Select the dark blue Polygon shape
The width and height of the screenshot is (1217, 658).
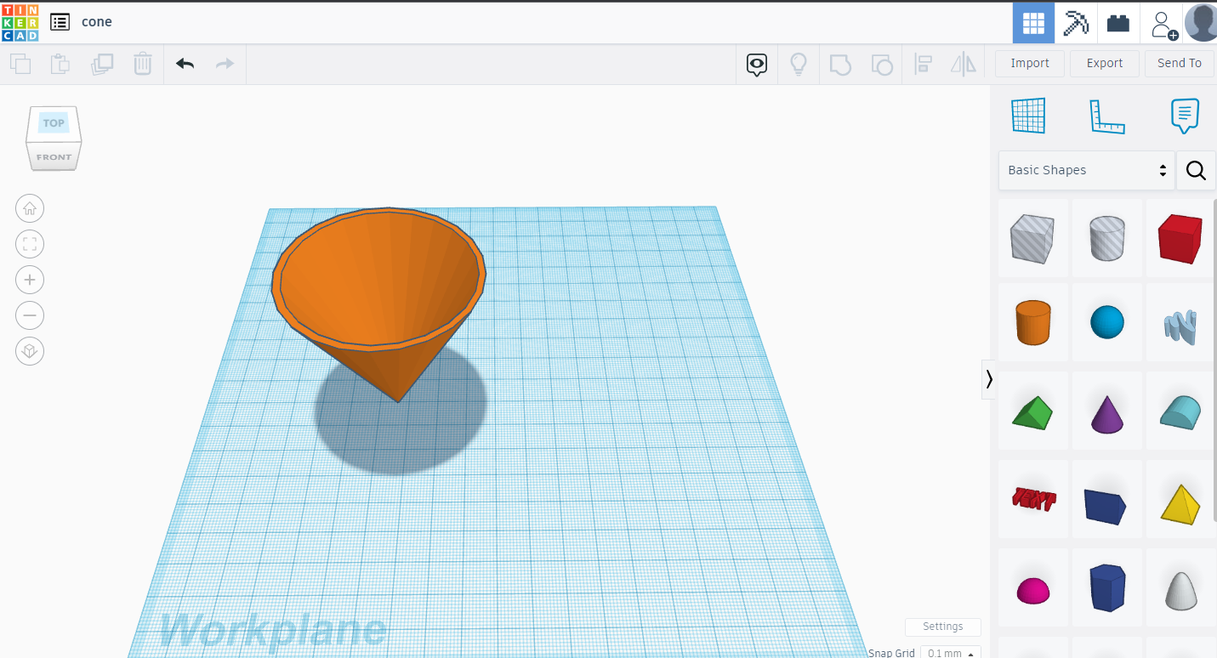(x=1107, y=587)
